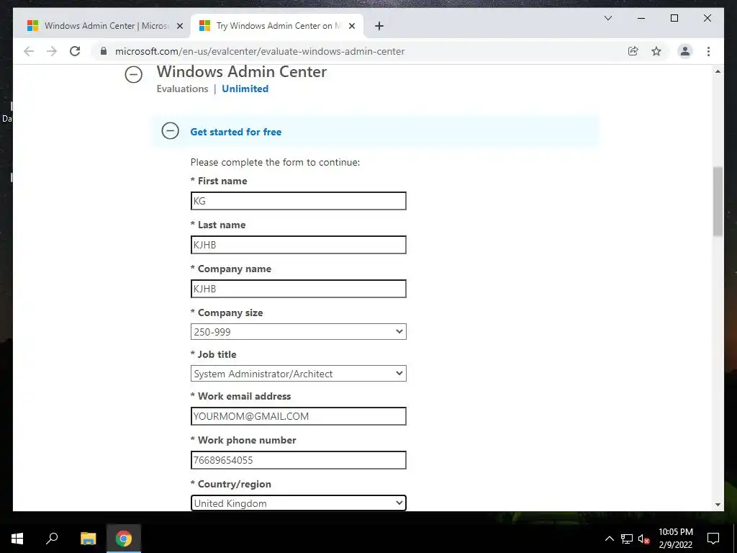Click the address bar URL
The height and width of the screenshot is (553, 737).
259,51
